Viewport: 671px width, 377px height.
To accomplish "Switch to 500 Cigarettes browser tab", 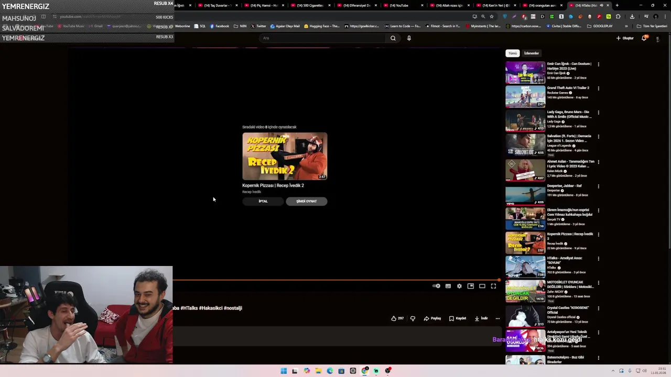I will [310, 5].
